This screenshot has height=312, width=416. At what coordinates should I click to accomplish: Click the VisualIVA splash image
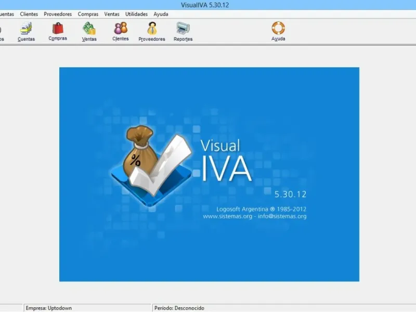pyautogui.click(x=209, y=174)
